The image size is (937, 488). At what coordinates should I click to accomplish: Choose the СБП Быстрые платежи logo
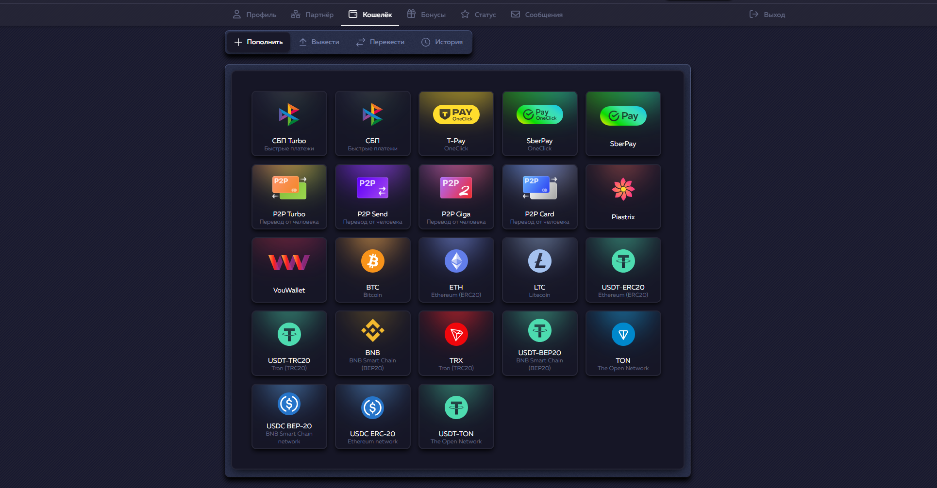pos(373,115)
